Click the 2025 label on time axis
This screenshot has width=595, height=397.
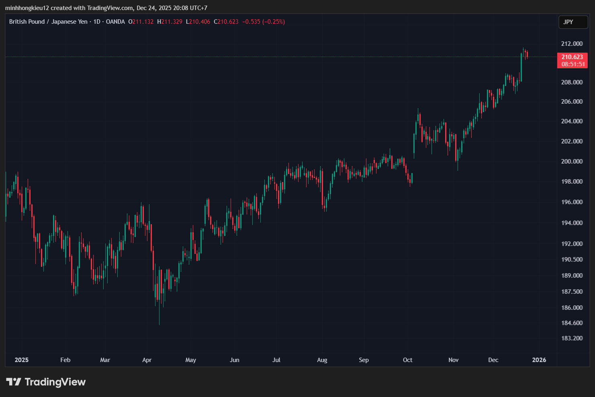point(22,360)
